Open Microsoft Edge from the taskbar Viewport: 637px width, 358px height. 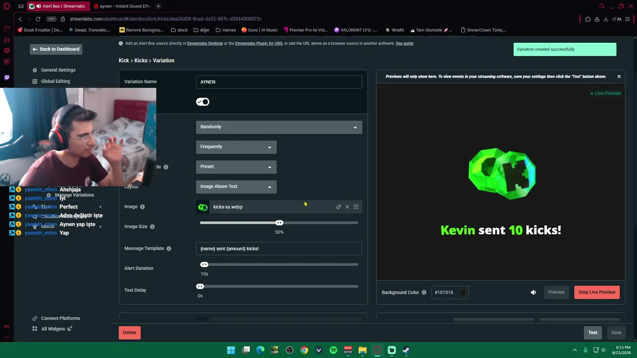click(260, 350)
